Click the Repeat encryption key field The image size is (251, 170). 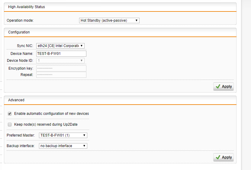click(61, 75)
